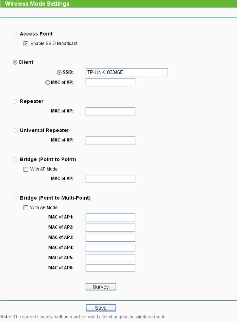Click the SSID field containing TP-LINK_88346E
This screenshot has width=237, height=322.
(x=127, y=72)
